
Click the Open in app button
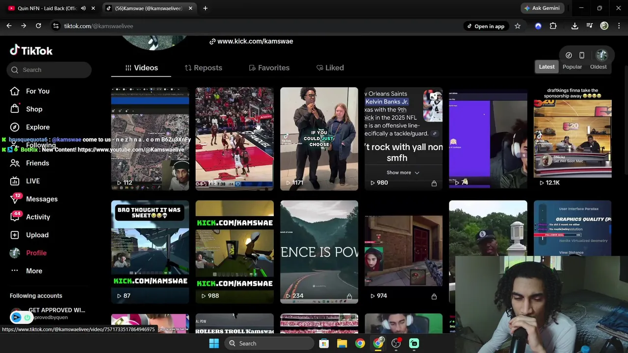pyautogui.click(x=485, y=26)
